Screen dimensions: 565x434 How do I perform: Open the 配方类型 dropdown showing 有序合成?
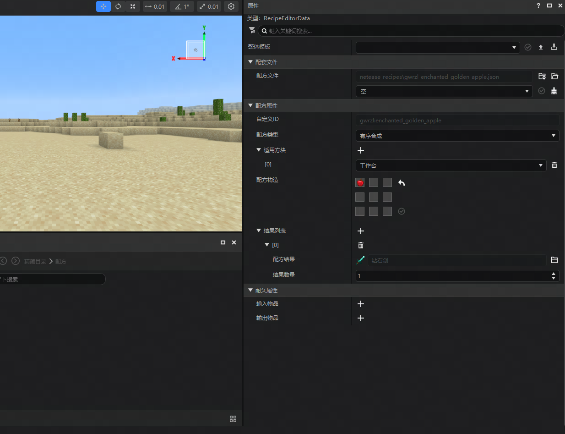457,136
